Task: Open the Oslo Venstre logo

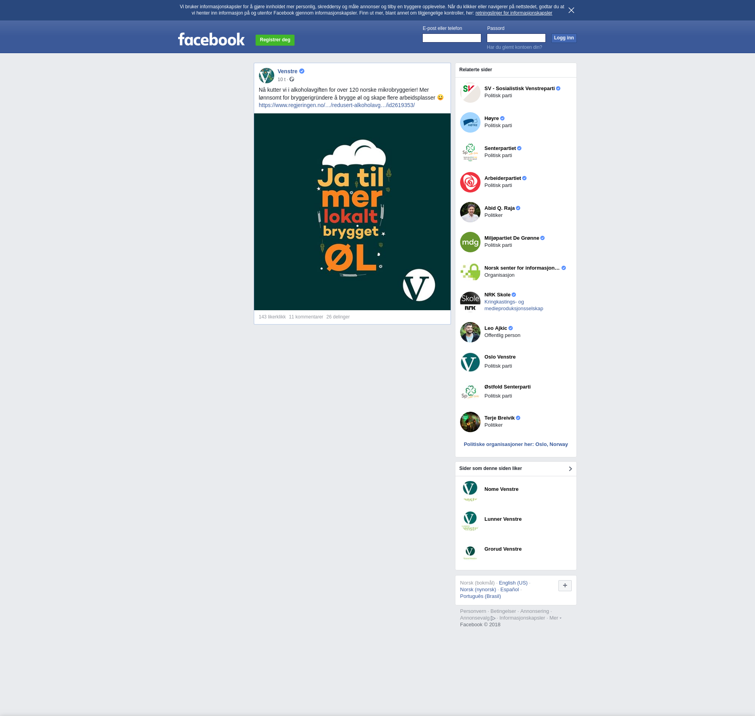Action: point(470,362)
